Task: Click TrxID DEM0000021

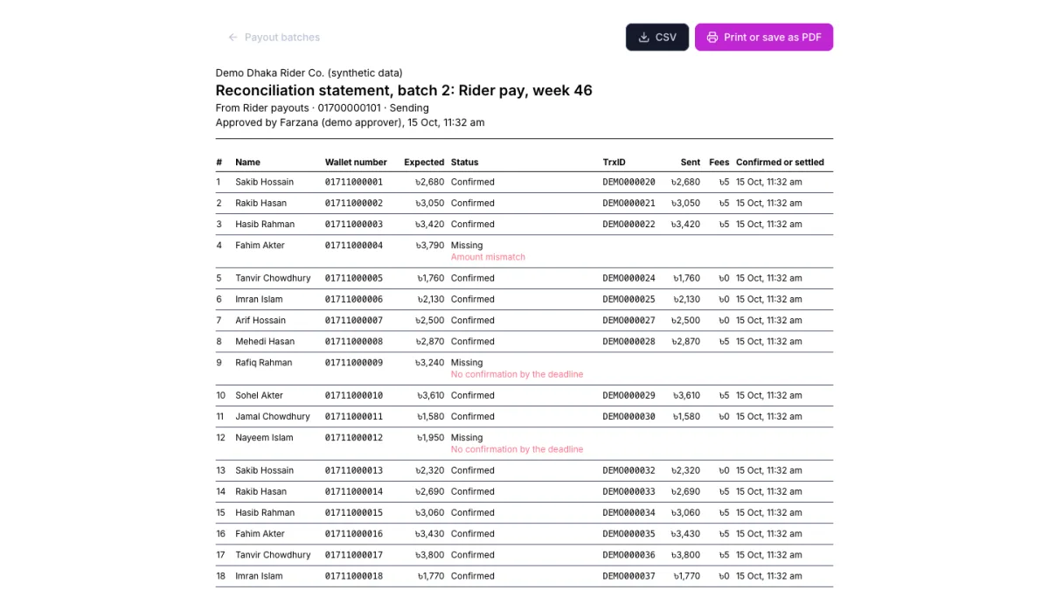Action: pyautogui.click(x=629, y=204)
